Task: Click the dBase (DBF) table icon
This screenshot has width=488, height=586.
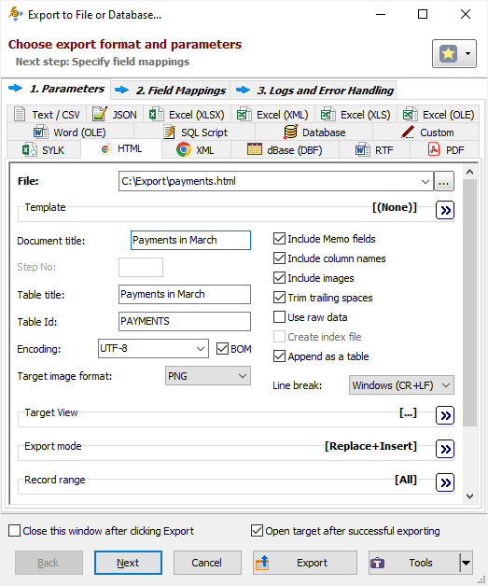Action: tap(255, 149)
